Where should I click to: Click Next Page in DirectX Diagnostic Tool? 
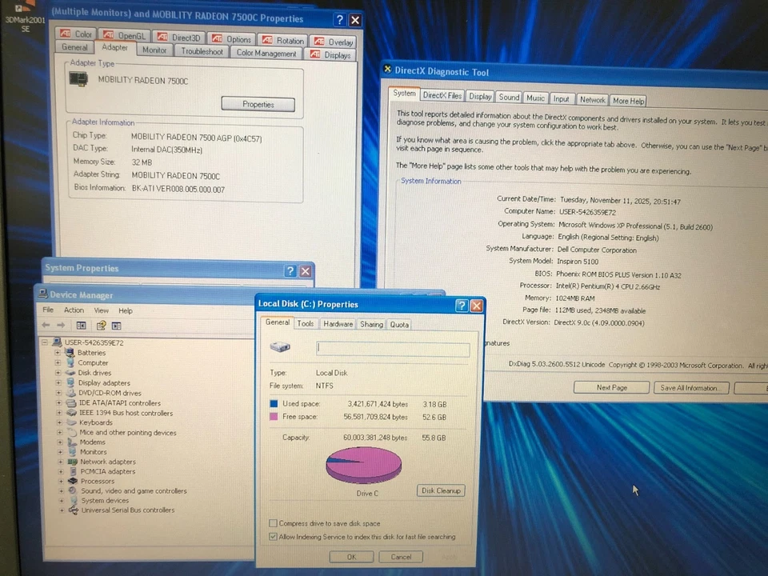point(611,387)
